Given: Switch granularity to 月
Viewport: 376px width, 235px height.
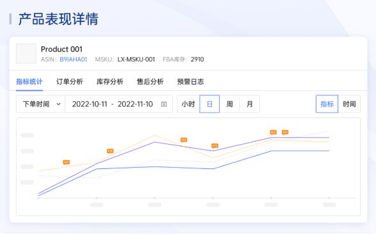Looking at the screenshot, I should click(250, 104).
